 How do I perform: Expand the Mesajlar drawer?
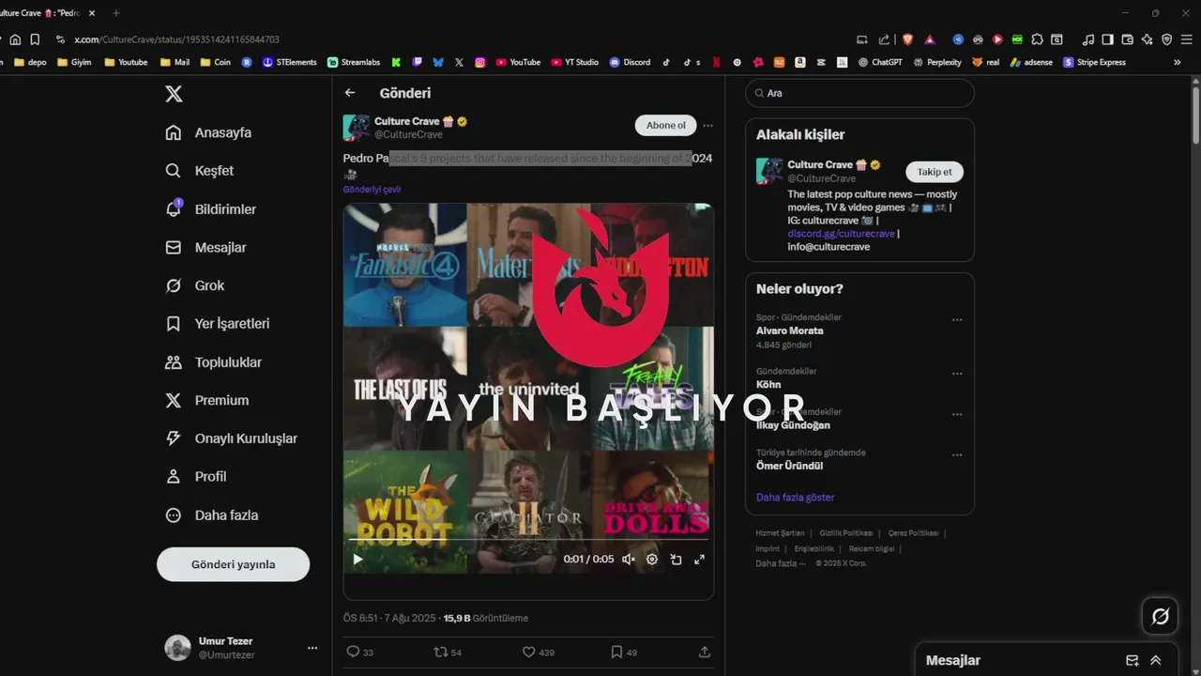point(1156,660)
